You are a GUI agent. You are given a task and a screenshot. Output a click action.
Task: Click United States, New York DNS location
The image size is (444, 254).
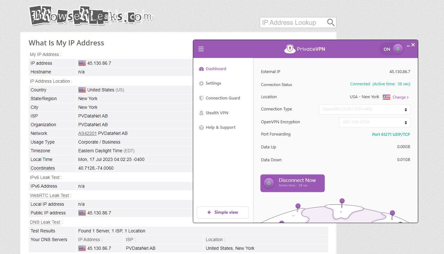coord(230,248)
